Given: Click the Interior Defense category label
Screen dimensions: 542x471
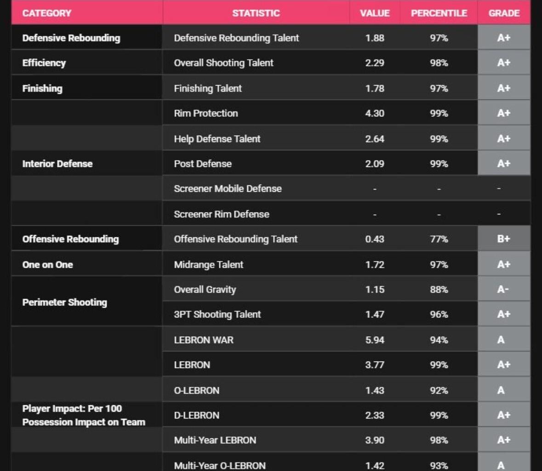Looking at the screenshot, I should tap(57, 164).
